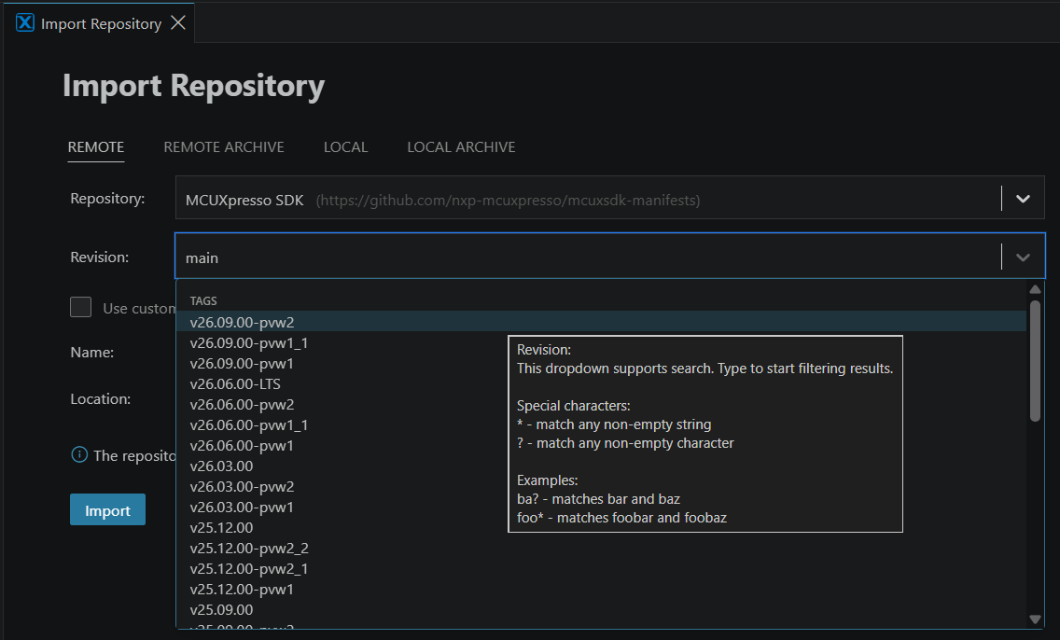Enable the Use custom checkbox
Screen dimensions: 1060x640
80,307
